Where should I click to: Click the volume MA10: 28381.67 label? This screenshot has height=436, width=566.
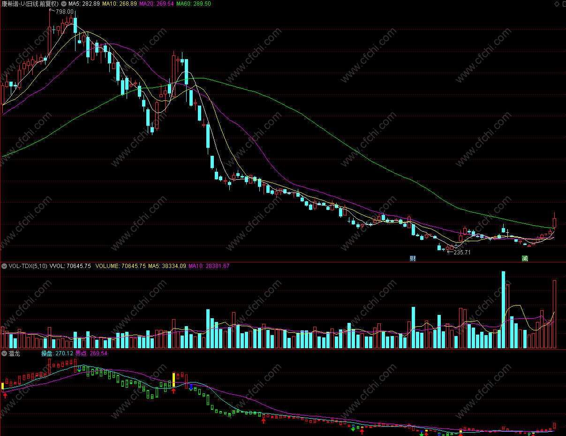pos(209,266)
